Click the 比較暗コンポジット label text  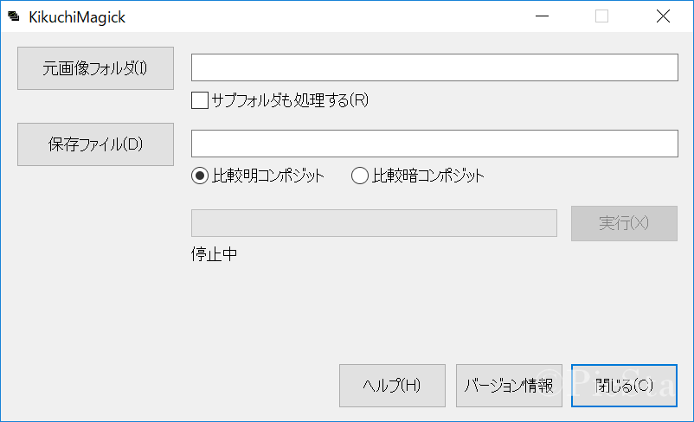[428, 176]
